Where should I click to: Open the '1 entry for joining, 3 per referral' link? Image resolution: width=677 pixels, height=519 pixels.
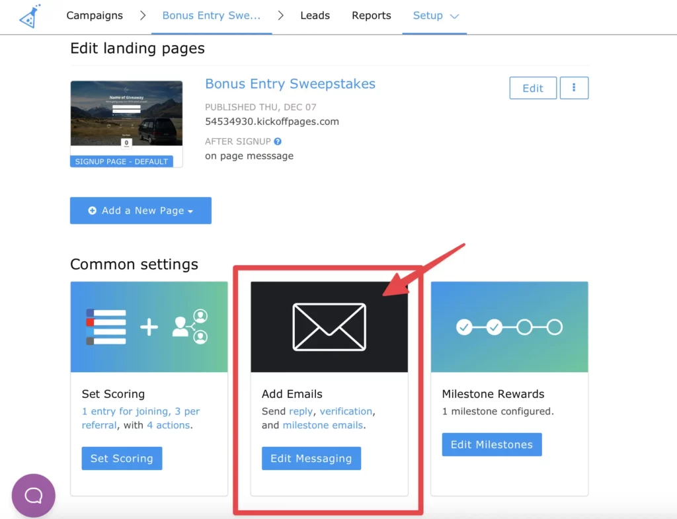[x=141, y=418]
